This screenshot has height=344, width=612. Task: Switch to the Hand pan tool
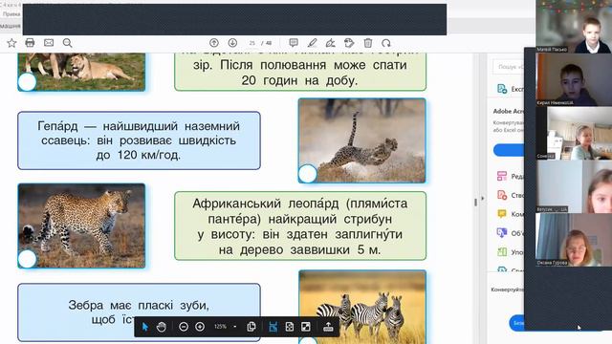(x=162, y=327)
